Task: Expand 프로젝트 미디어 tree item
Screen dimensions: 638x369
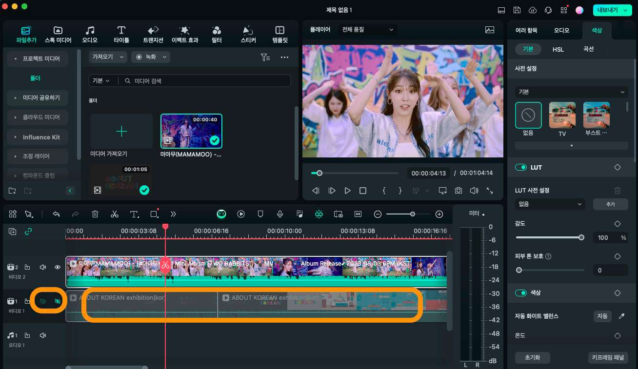Action: pyautogui.click(x=38, y=58)
